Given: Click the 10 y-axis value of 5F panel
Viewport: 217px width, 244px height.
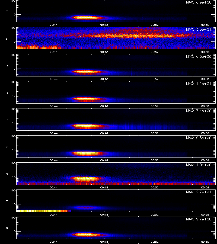Looking at the screenshot, I should (14, 123).
